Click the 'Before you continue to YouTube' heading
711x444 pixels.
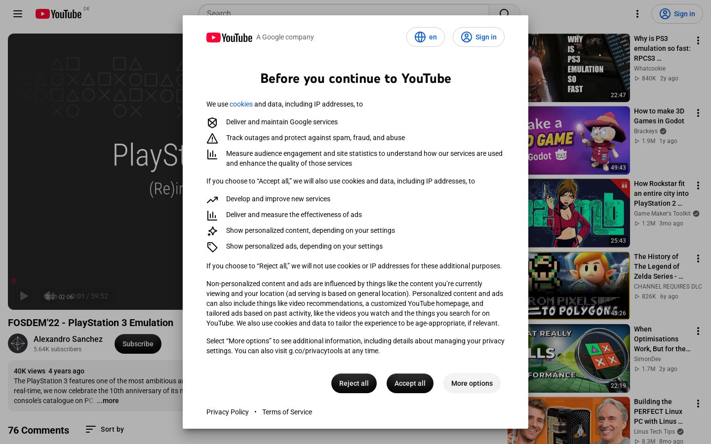tap(355, 78)
